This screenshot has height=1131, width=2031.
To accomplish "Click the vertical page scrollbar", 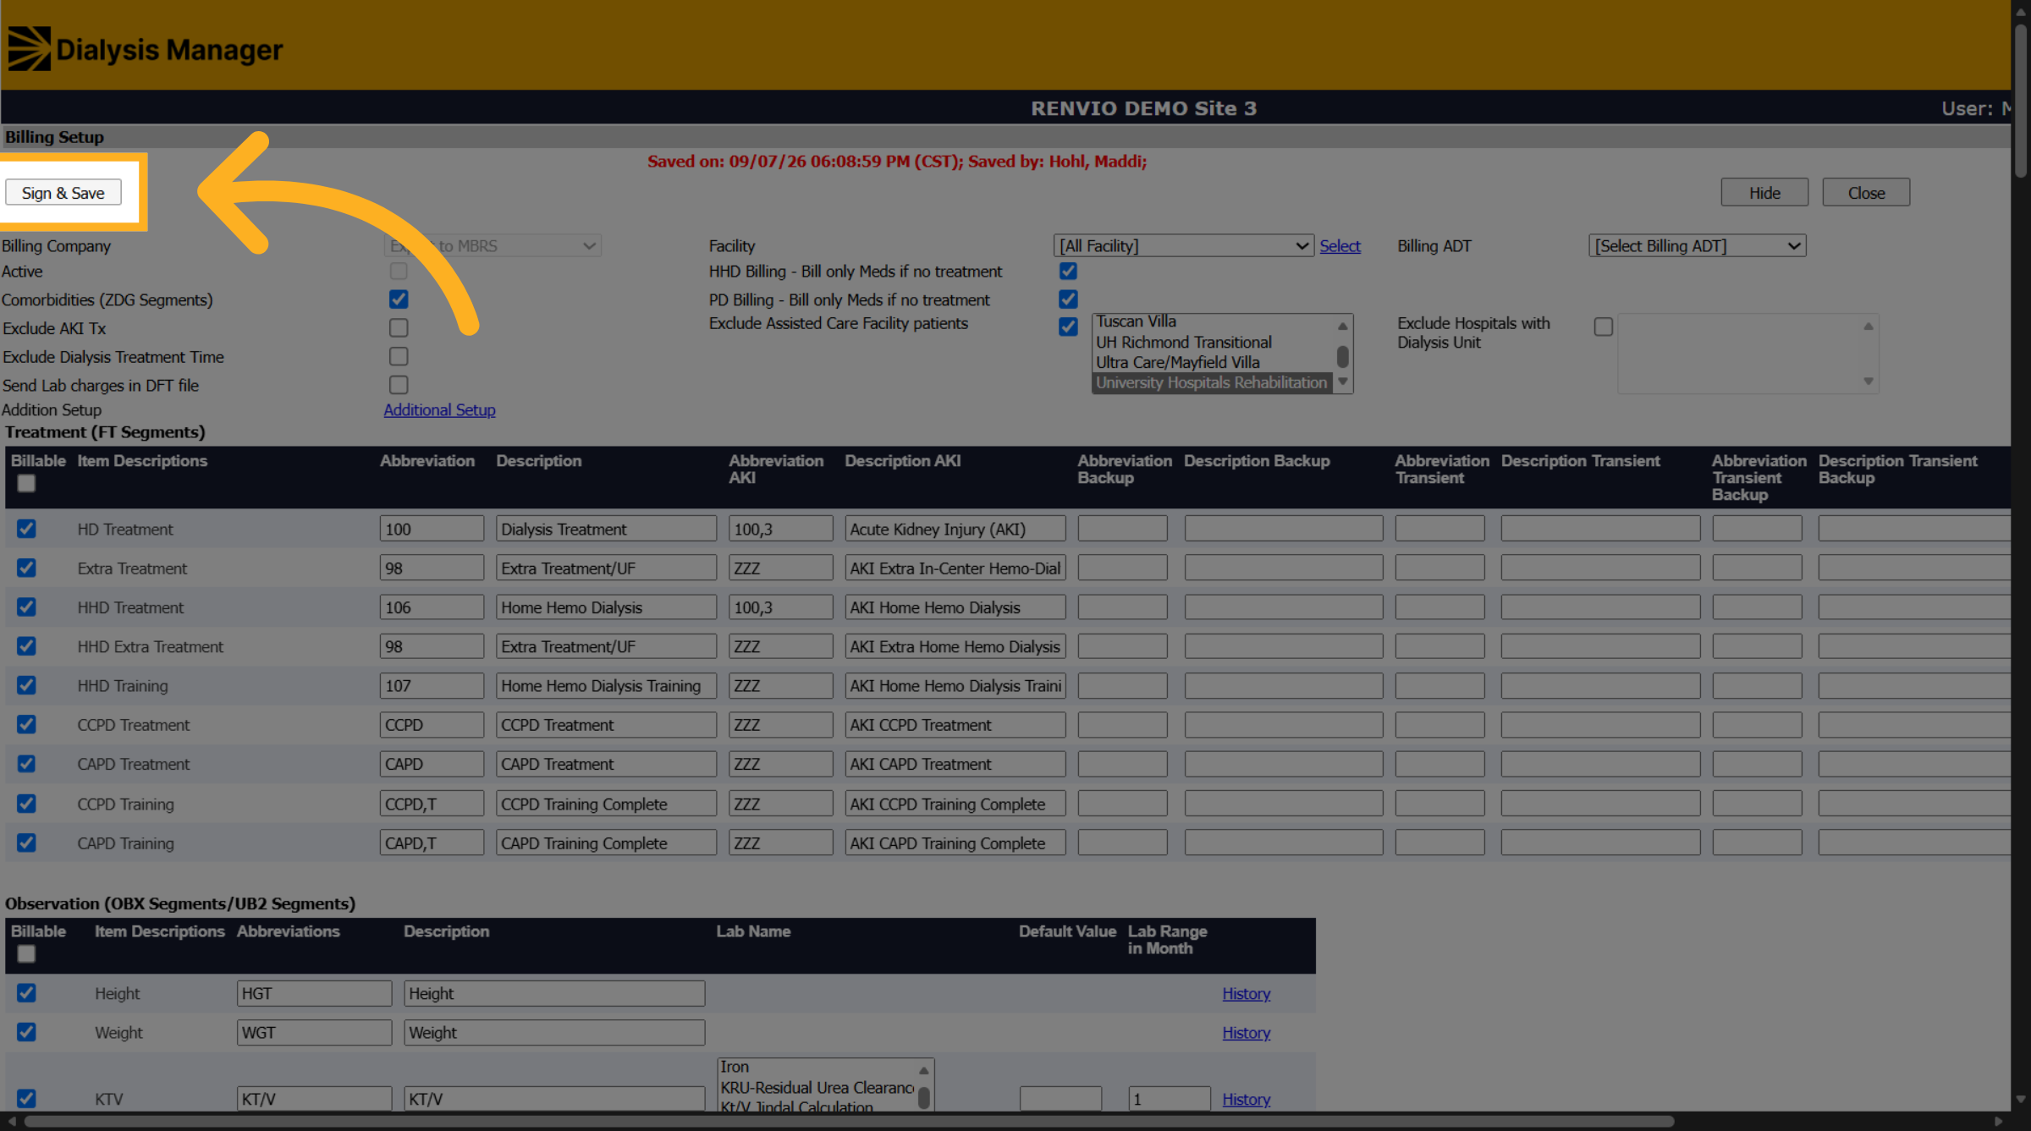I will pyautogui.click(x=2021, y=102).
